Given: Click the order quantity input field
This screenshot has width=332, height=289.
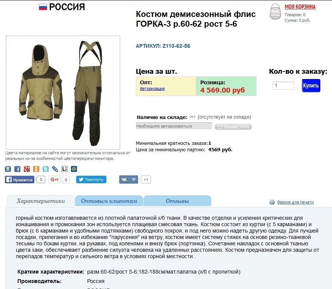Looking at the screenshot, I should pos(283,85).
